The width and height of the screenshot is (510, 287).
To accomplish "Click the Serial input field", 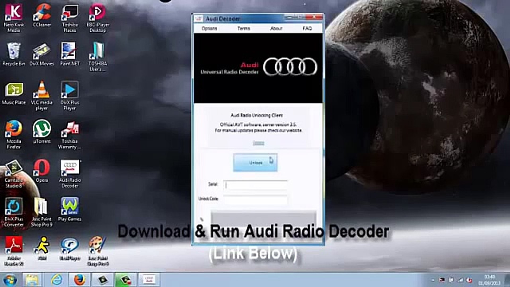I will [256, 185].
